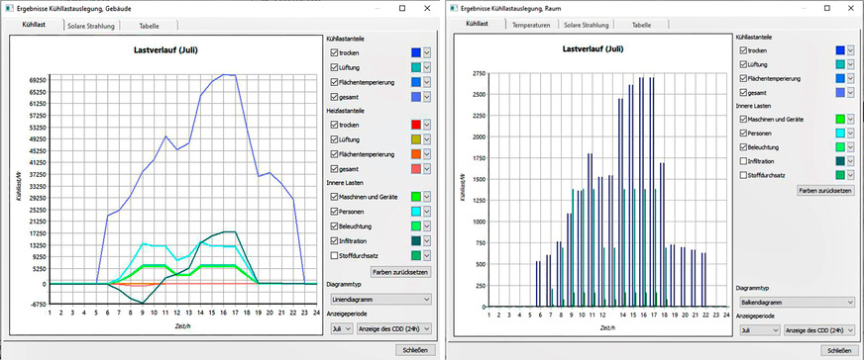This screenshot has width=864, height=360.
Task: Maximize the Raum results window
Action: click(827, 8)
